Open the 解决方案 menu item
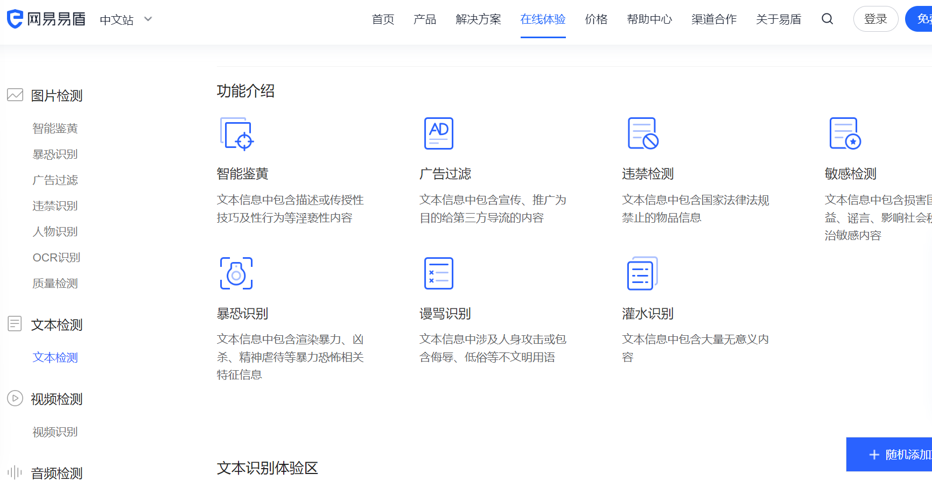This screenshot has height=495, width=932. tap(478, 19)
